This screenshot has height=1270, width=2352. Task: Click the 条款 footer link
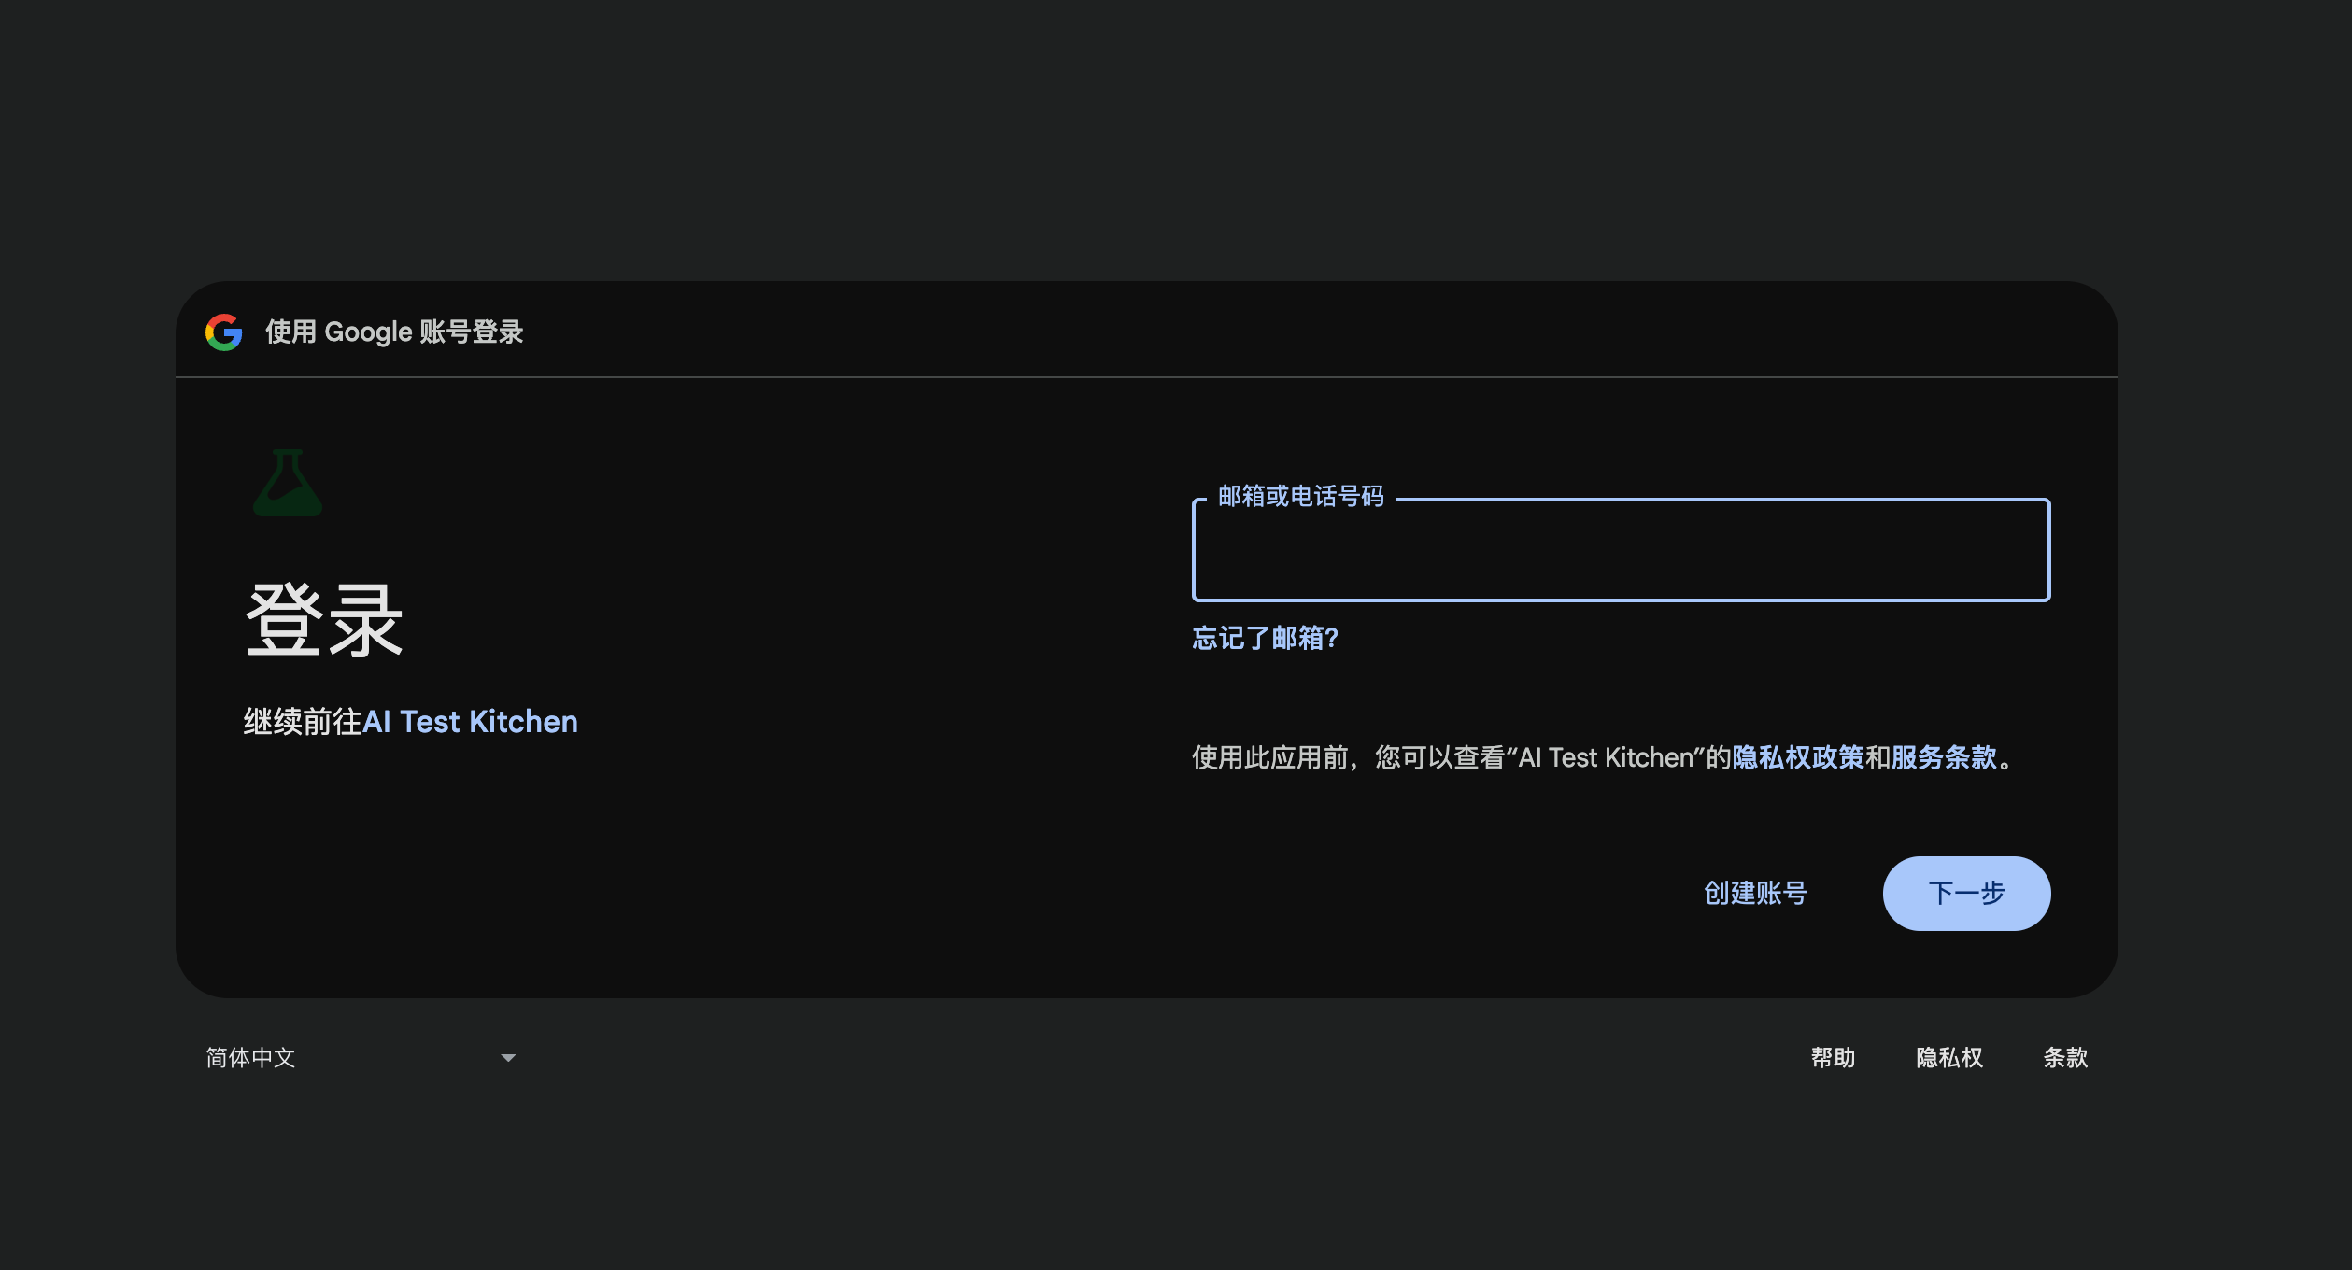pos(2064,1056)
